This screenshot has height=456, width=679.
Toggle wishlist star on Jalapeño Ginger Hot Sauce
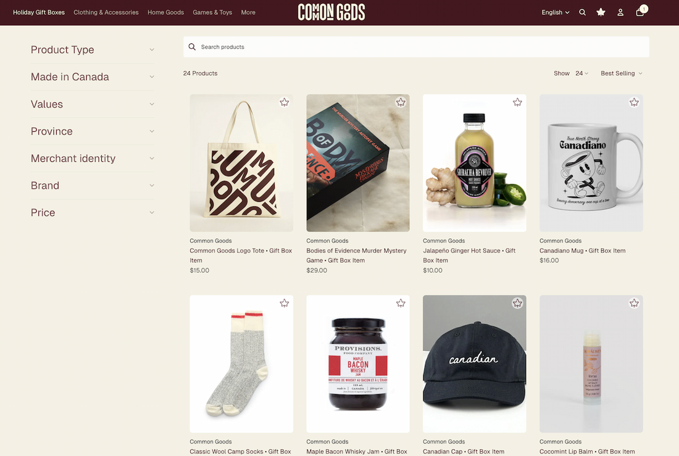[517, 102]
